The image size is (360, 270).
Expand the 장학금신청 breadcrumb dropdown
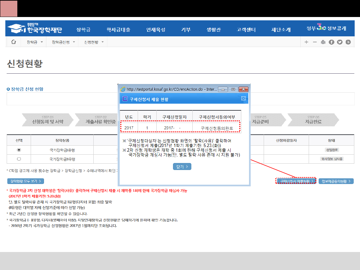[63, 42]
